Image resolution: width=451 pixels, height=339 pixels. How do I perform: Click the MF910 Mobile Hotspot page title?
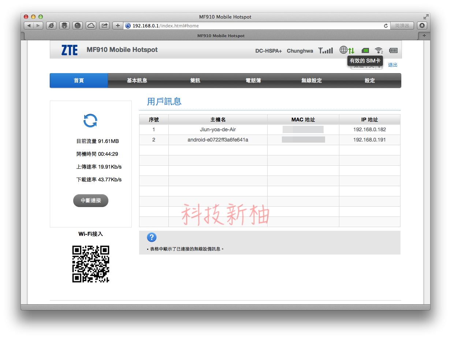tap(122, 50)
